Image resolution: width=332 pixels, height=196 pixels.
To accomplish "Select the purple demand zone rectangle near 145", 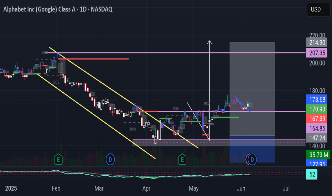I will click(x=219, y=143).
